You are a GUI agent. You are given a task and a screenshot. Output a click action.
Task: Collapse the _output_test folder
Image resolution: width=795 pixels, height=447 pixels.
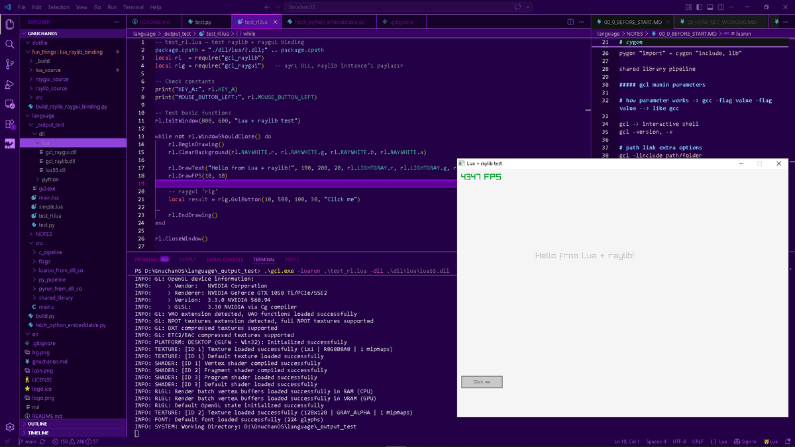73,124
